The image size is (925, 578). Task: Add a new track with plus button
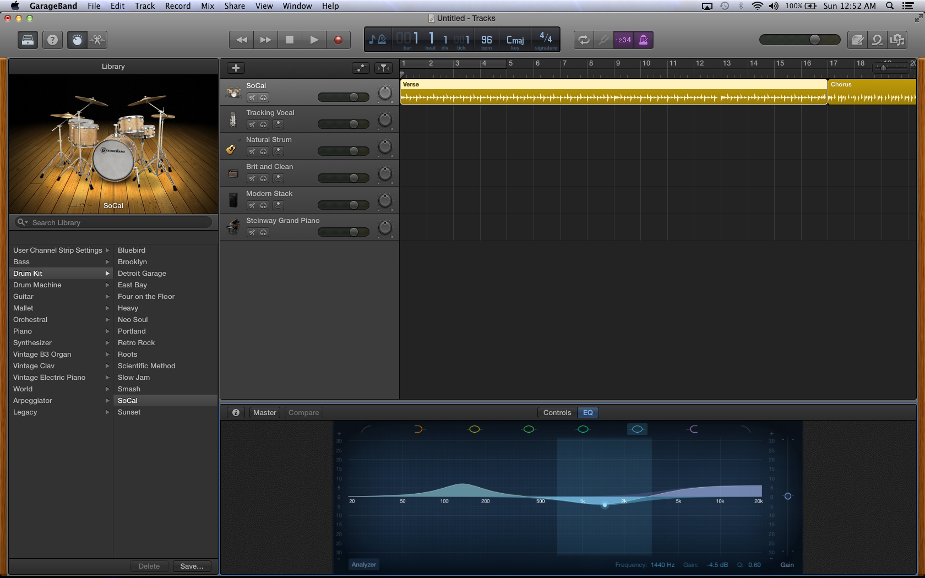236,68
